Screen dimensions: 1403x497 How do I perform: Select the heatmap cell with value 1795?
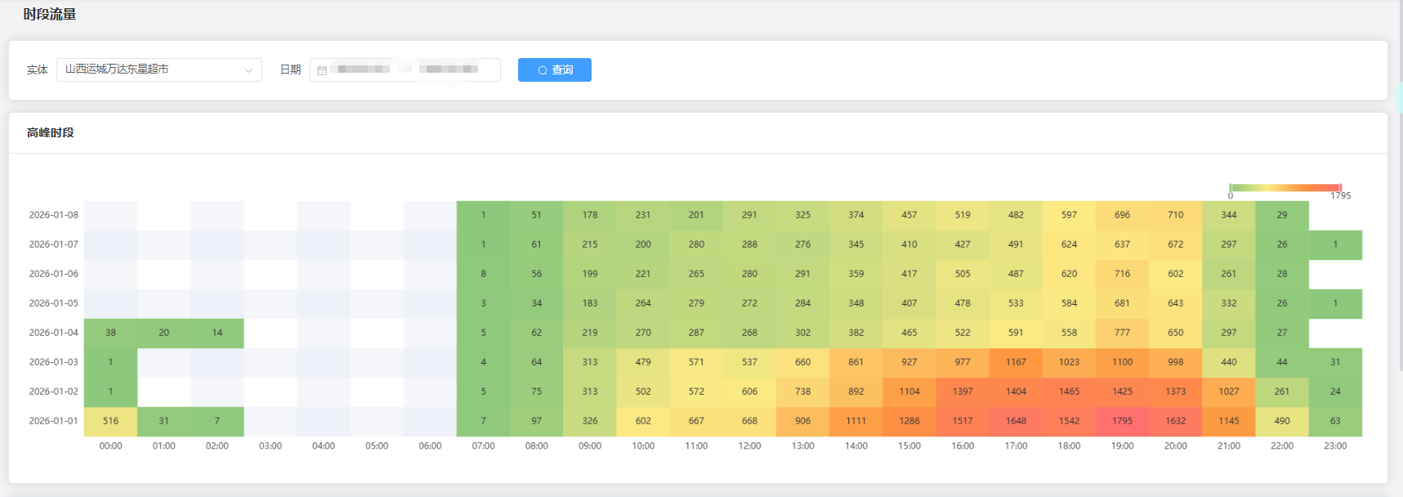[1122, 421]
